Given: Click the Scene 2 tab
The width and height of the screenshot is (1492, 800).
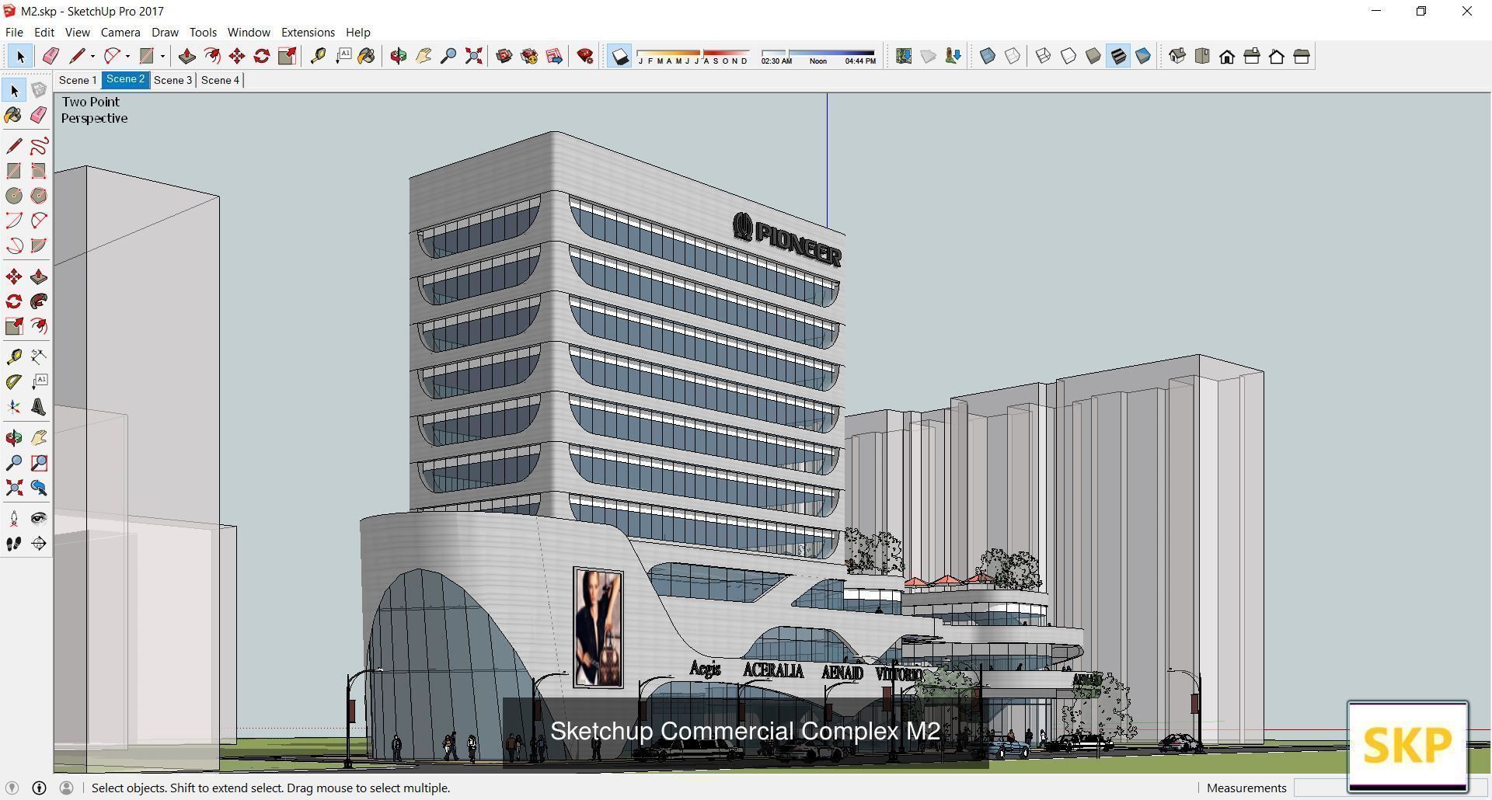Looking at the screenshot, I should 125,79.
